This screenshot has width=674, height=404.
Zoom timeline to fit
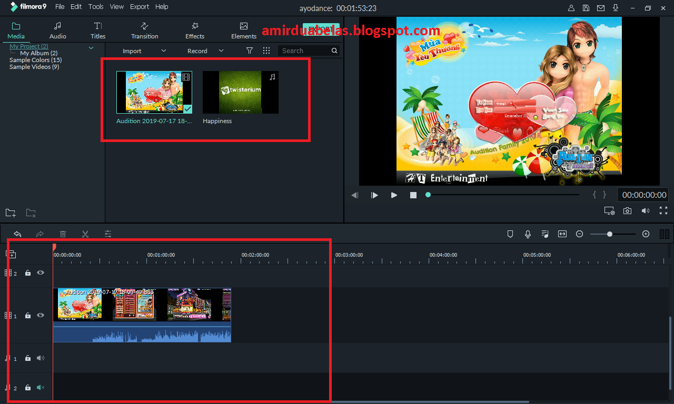562,234
